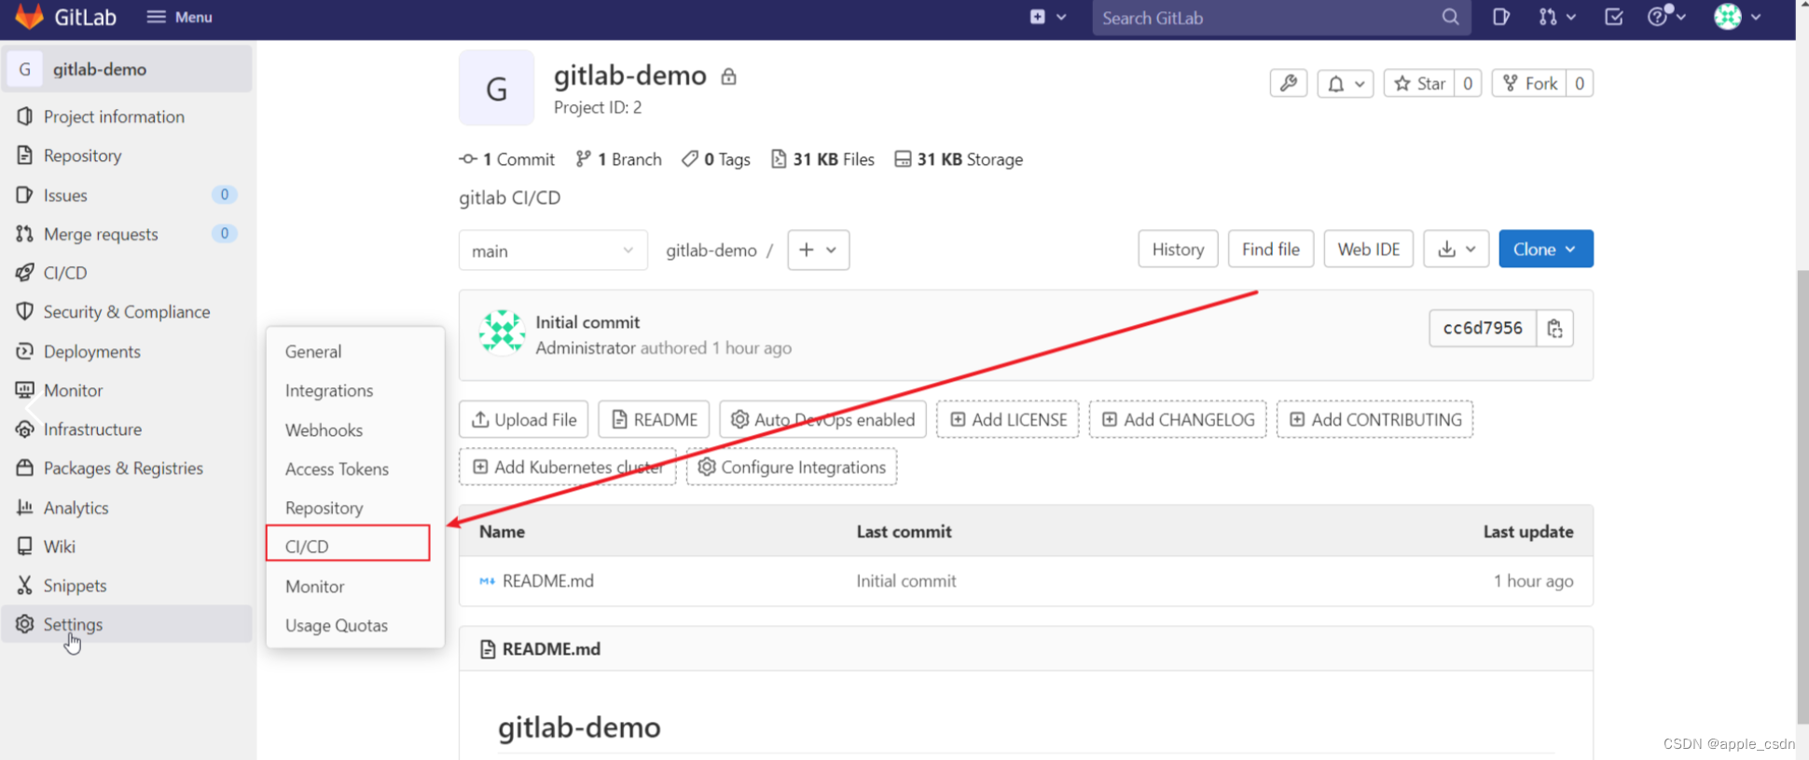Click the GitLab fox logo
Screen dimensions: 1809x760
[30, 16]
